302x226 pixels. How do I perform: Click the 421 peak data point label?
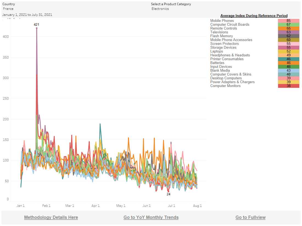tap(37, 25)
